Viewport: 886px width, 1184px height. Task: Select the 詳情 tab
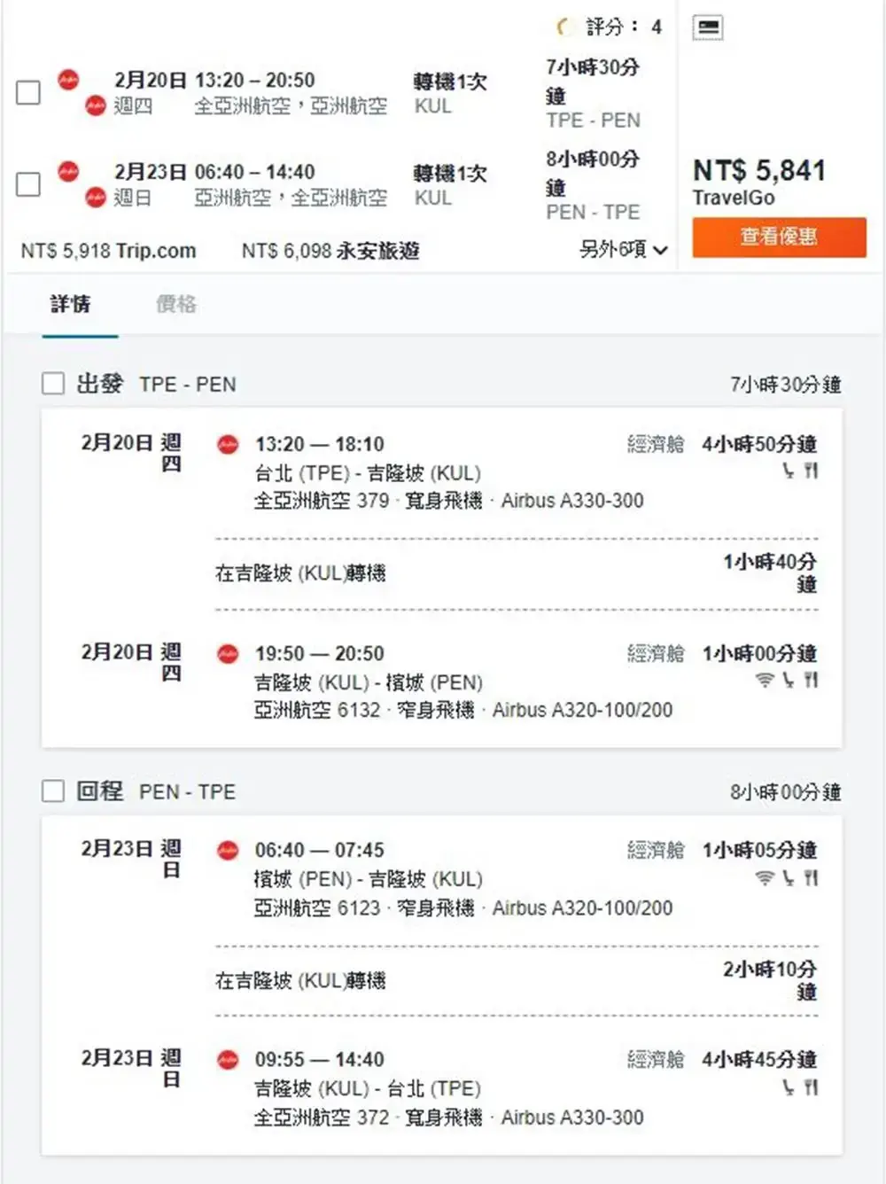click(70, 304)
